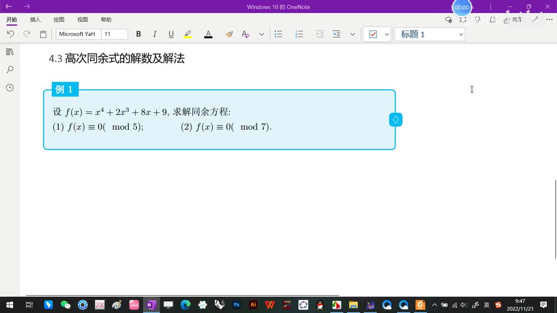Click the Redo arrow icon

click(27, 34)
